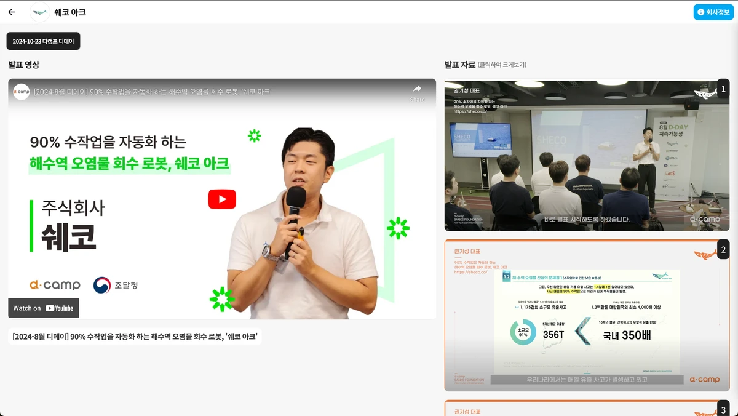The height and width of the screenshot is (416, 738).
Task: Open the d.camp channel avatar in video header
Action: (22, 92)
